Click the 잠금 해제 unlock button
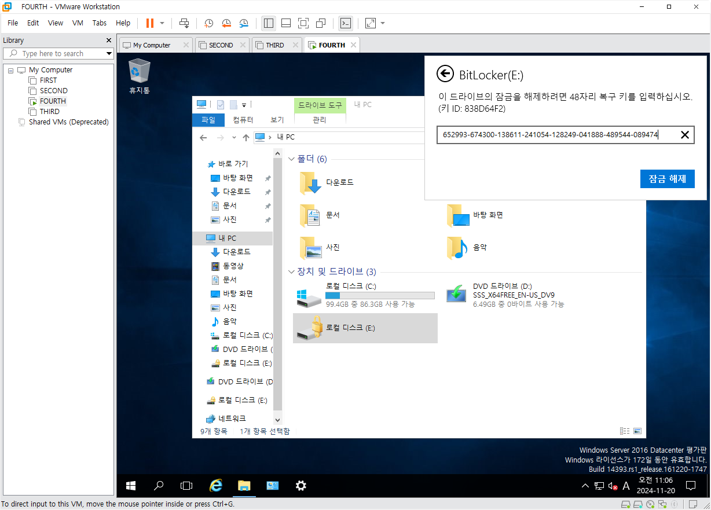This screenshot has height=510, width=711. coord(667,179)
